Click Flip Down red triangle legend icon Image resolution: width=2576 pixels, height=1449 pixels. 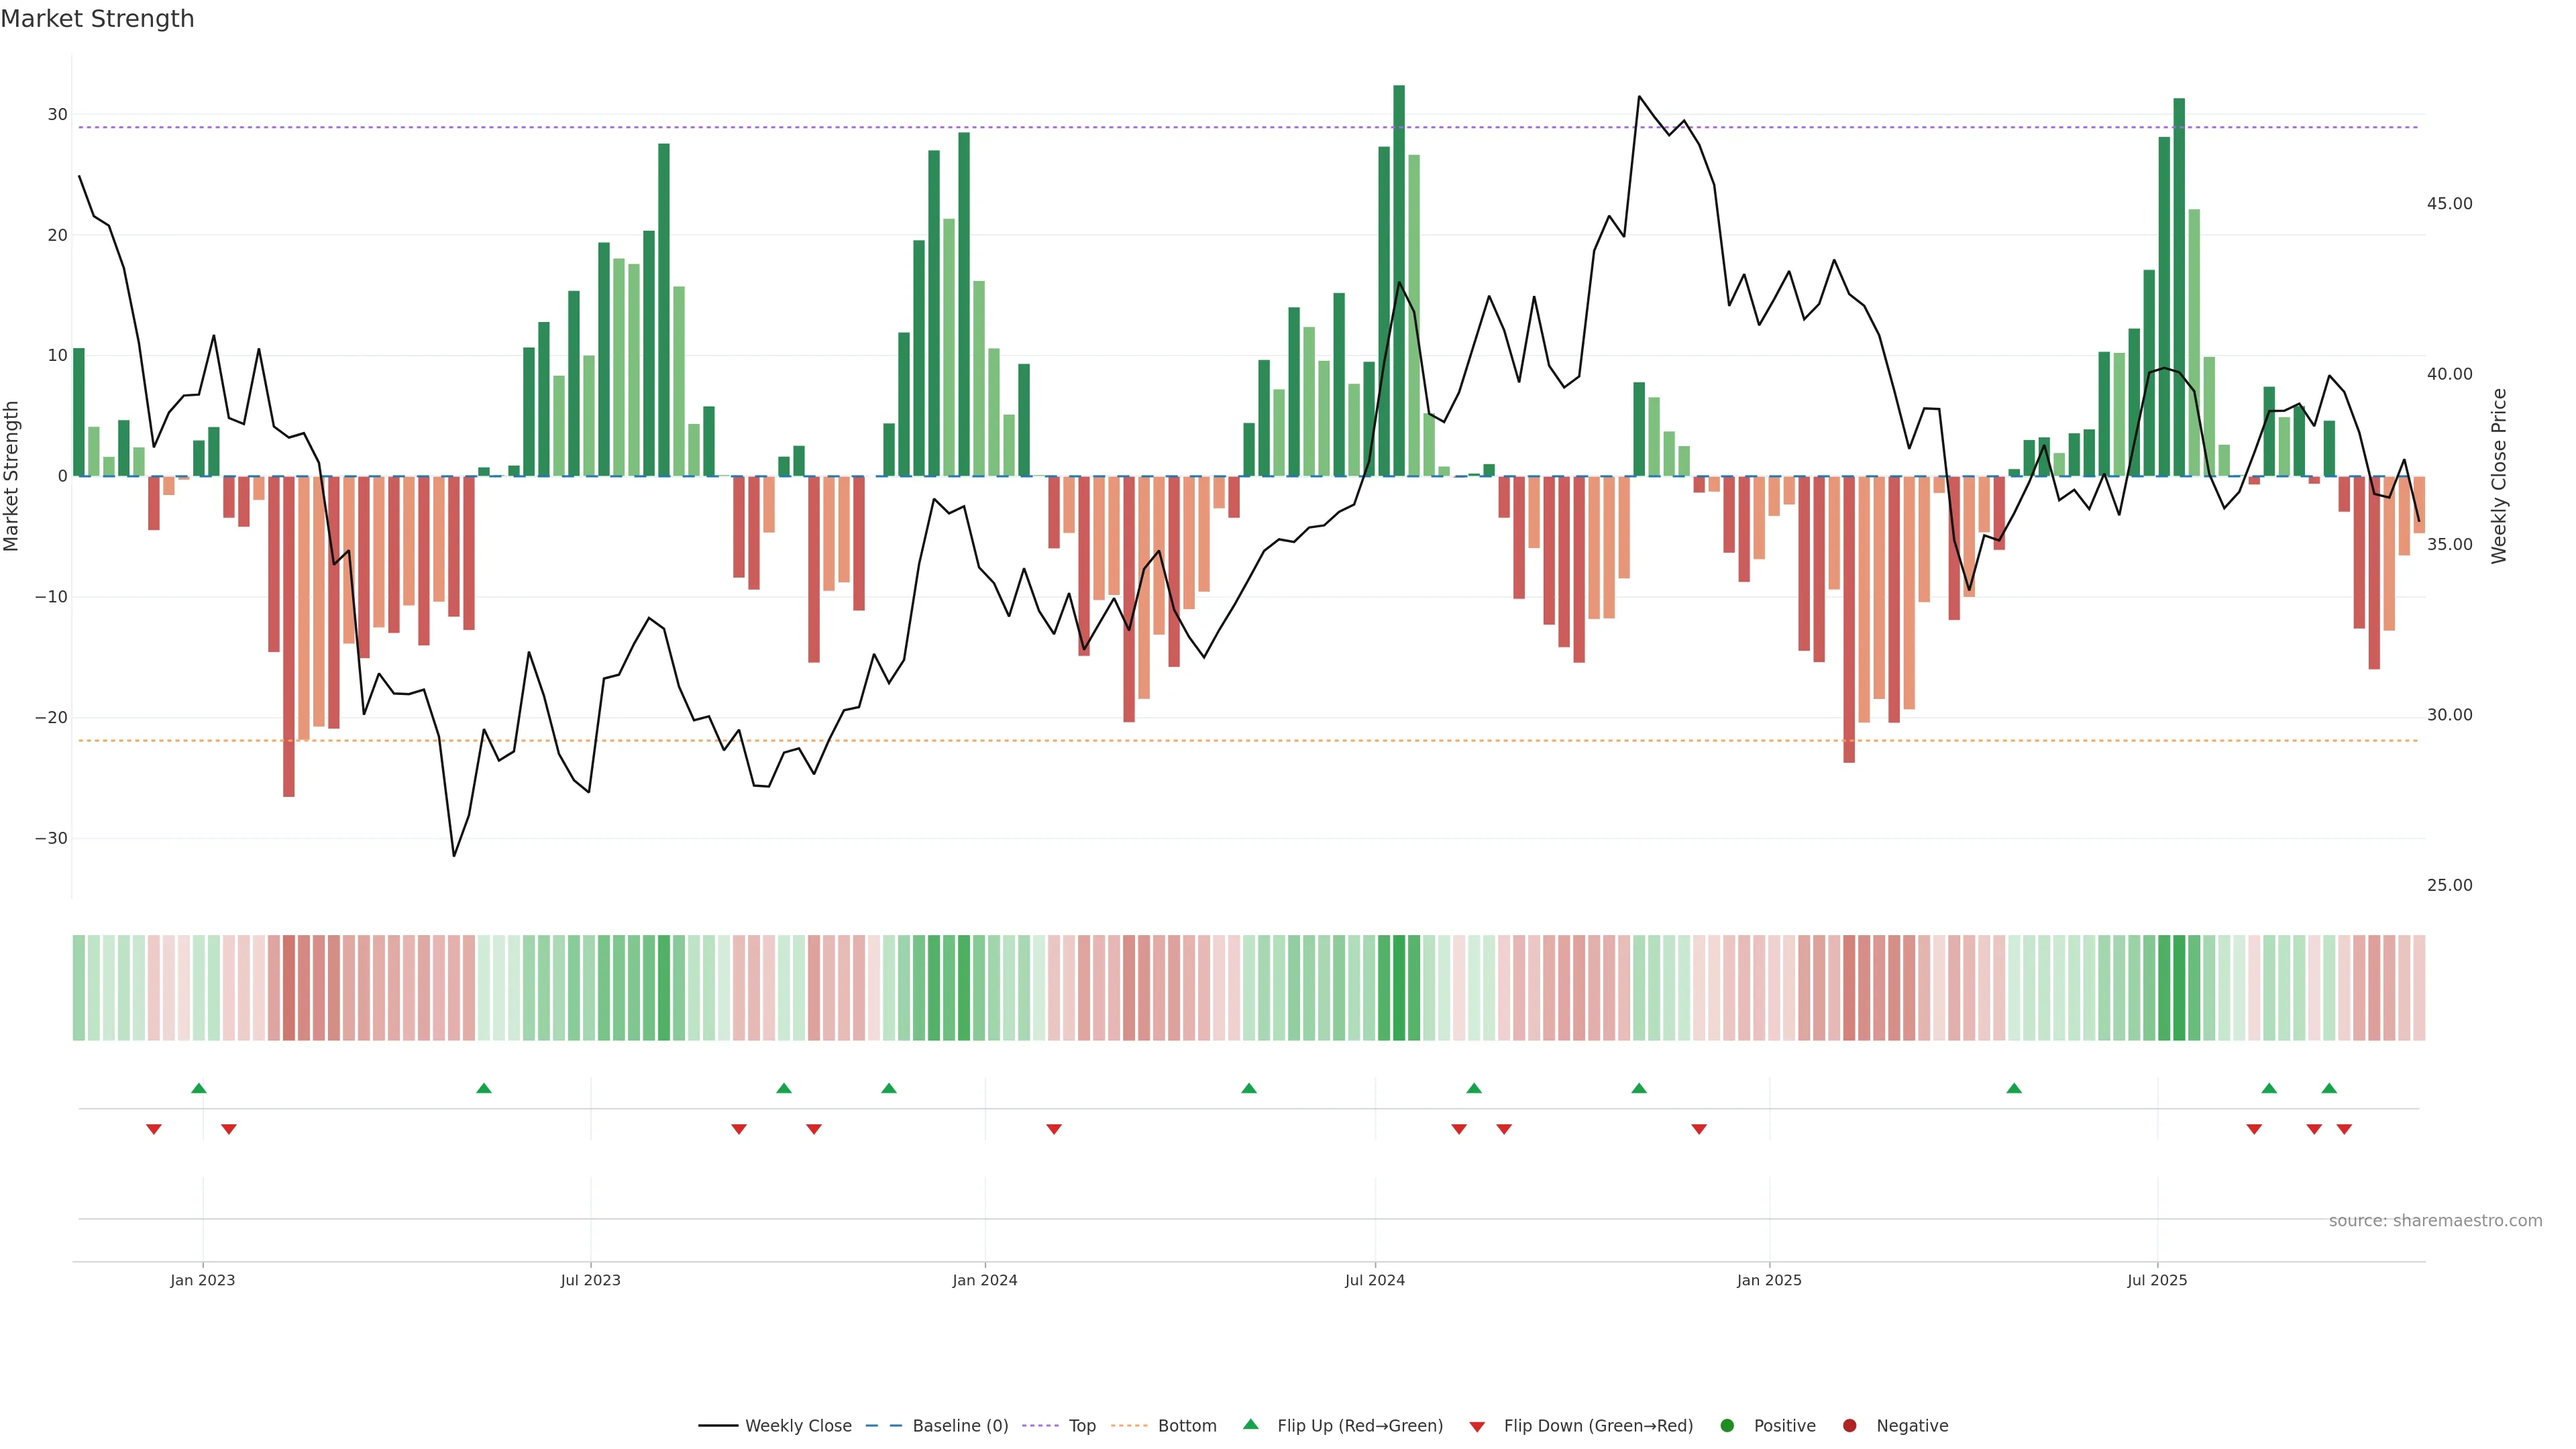(1477, 1427)
